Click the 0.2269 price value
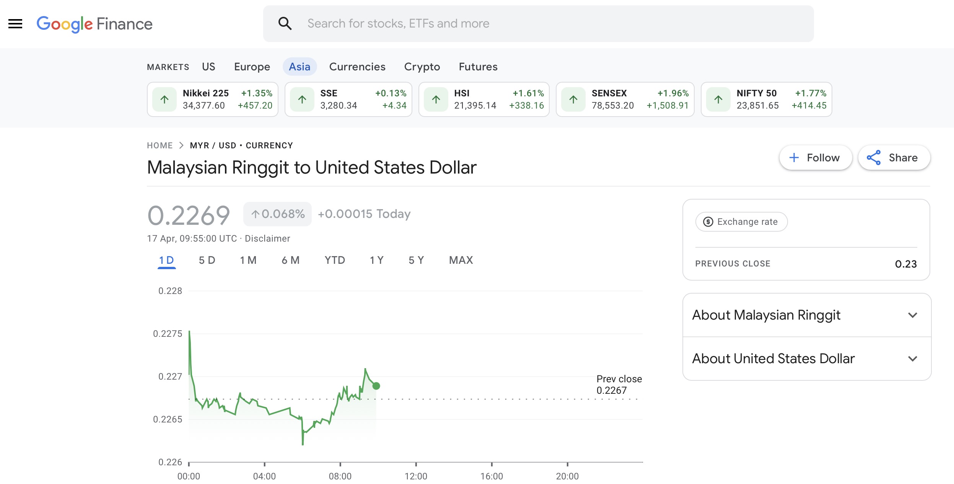 (189, 215)
